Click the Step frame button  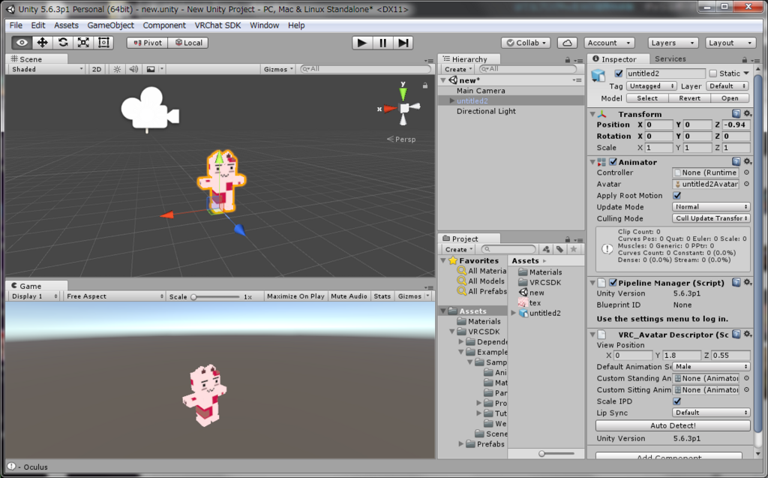(403, 43)
